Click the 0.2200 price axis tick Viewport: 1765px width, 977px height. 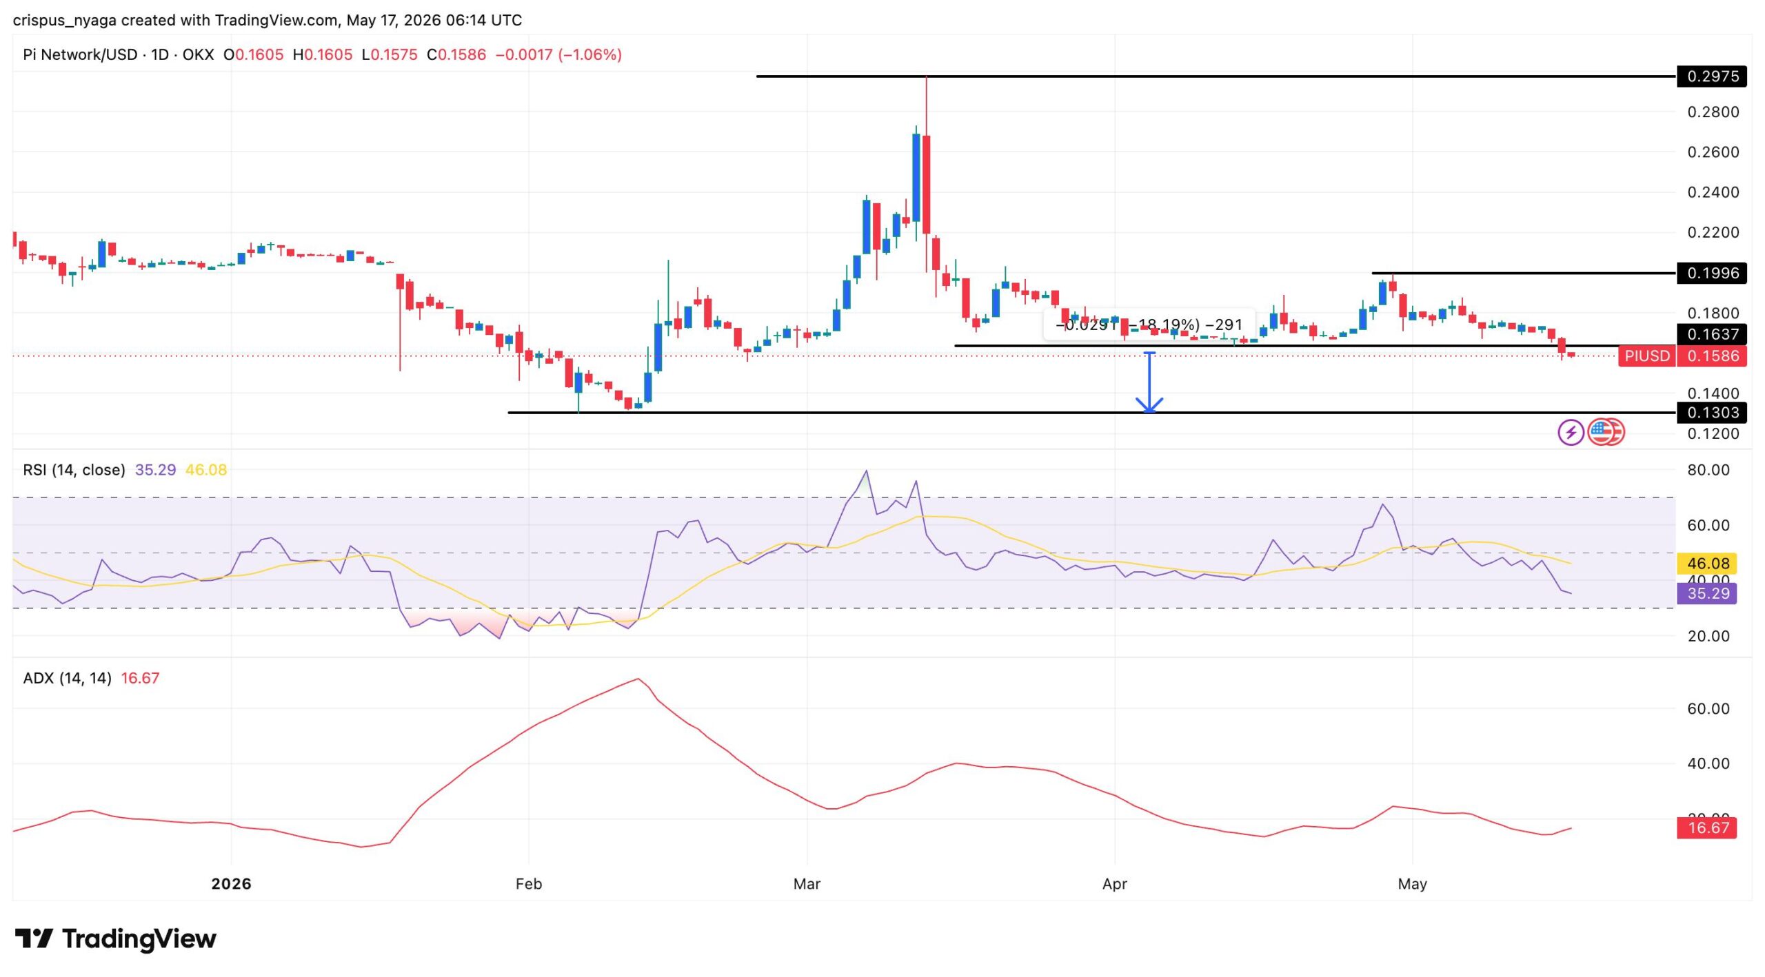(1713, 232)
